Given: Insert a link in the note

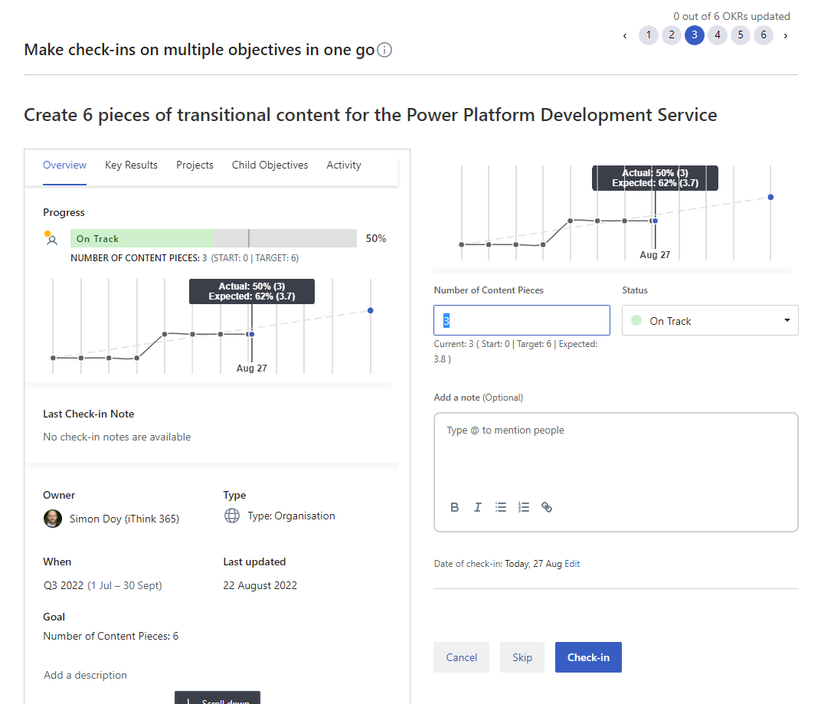Looking at the screenshot, I should (547, 507).
